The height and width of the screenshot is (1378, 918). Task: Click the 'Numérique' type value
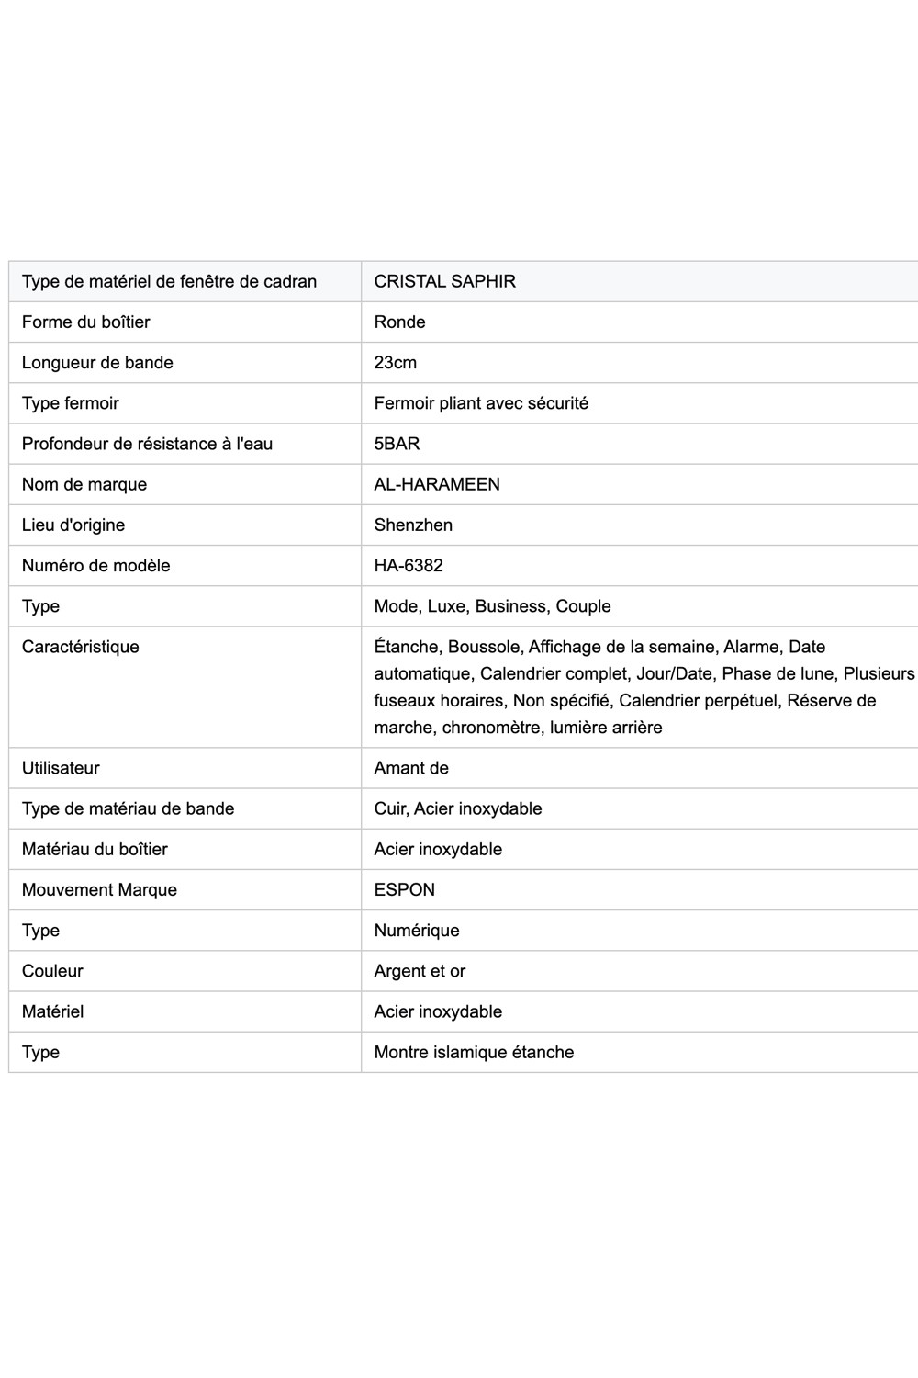417,930
